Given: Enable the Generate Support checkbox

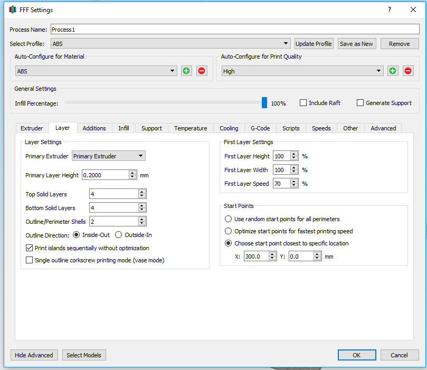Looking at the screenshot, I should coord(360,103).
